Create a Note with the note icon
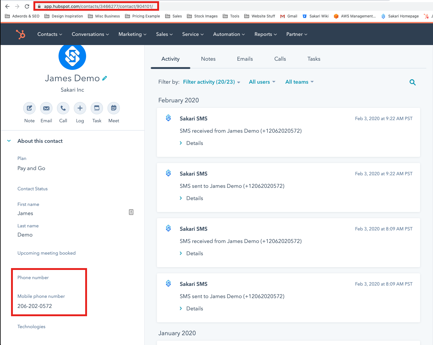The image size is (433, 345). 29,108
